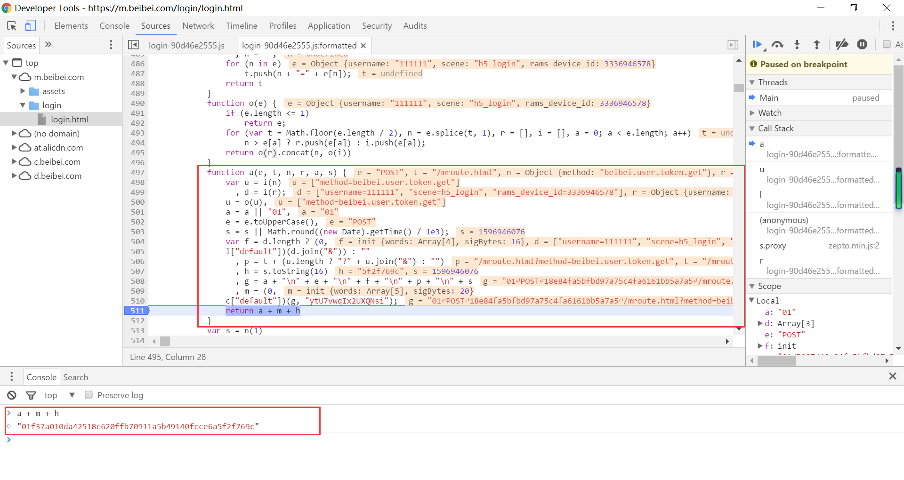Collapse the Local scope group
904x480 pixels.
pyautogui.click(x=752, y=300)
